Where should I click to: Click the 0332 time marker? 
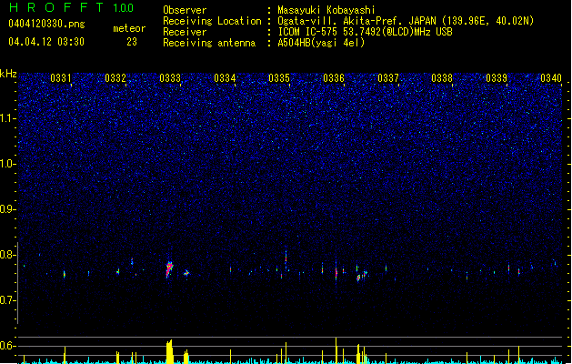(115, 77)
